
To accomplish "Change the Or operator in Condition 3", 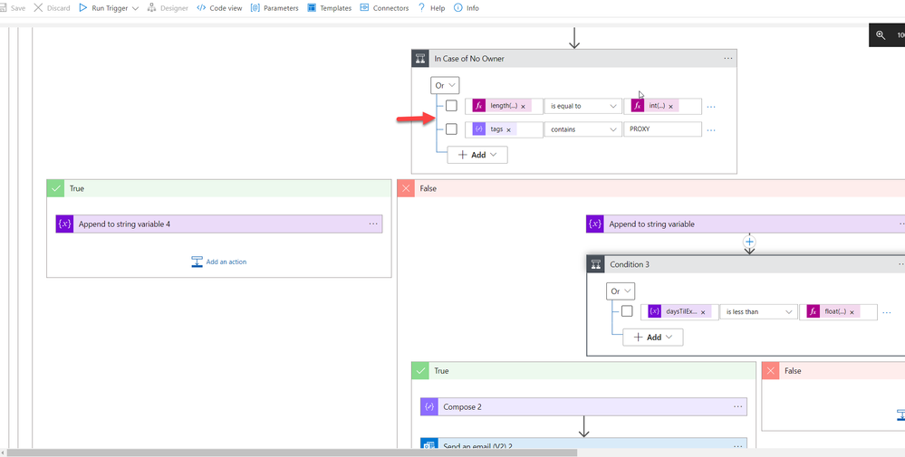I will pyautogui.click(x=621, y=291).
